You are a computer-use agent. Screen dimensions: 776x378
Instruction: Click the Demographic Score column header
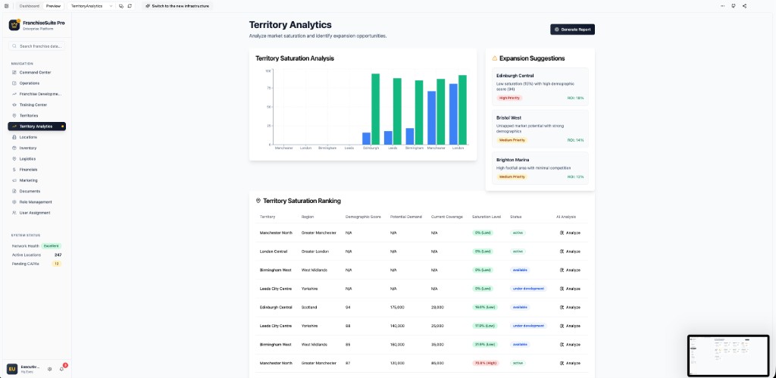tap(363, 217)
